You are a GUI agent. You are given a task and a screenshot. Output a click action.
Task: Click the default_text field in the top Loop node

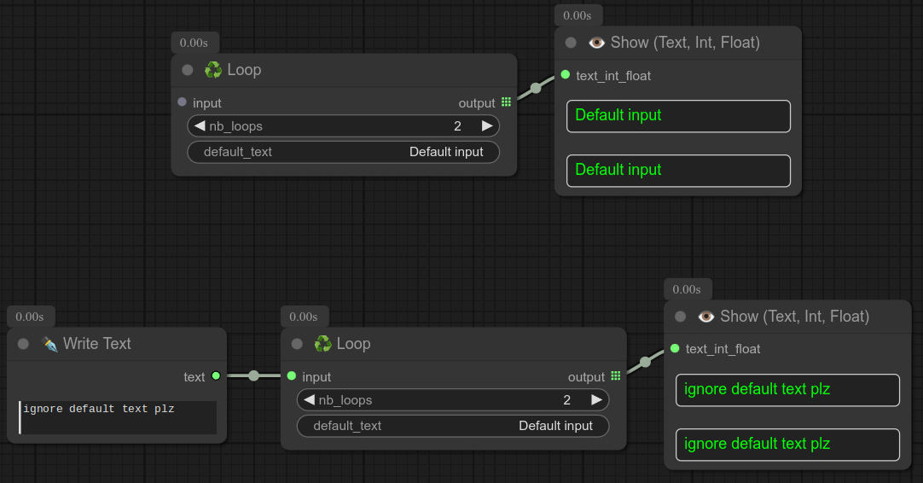click(344, 152)
